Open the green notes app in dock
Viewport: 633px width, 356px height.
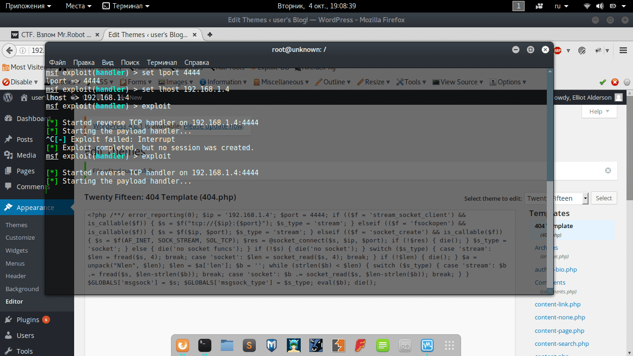[x=382, y=345]
